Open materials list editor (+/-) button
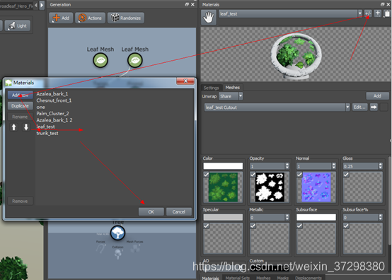 pyautogui.click(x=368, y=13)
